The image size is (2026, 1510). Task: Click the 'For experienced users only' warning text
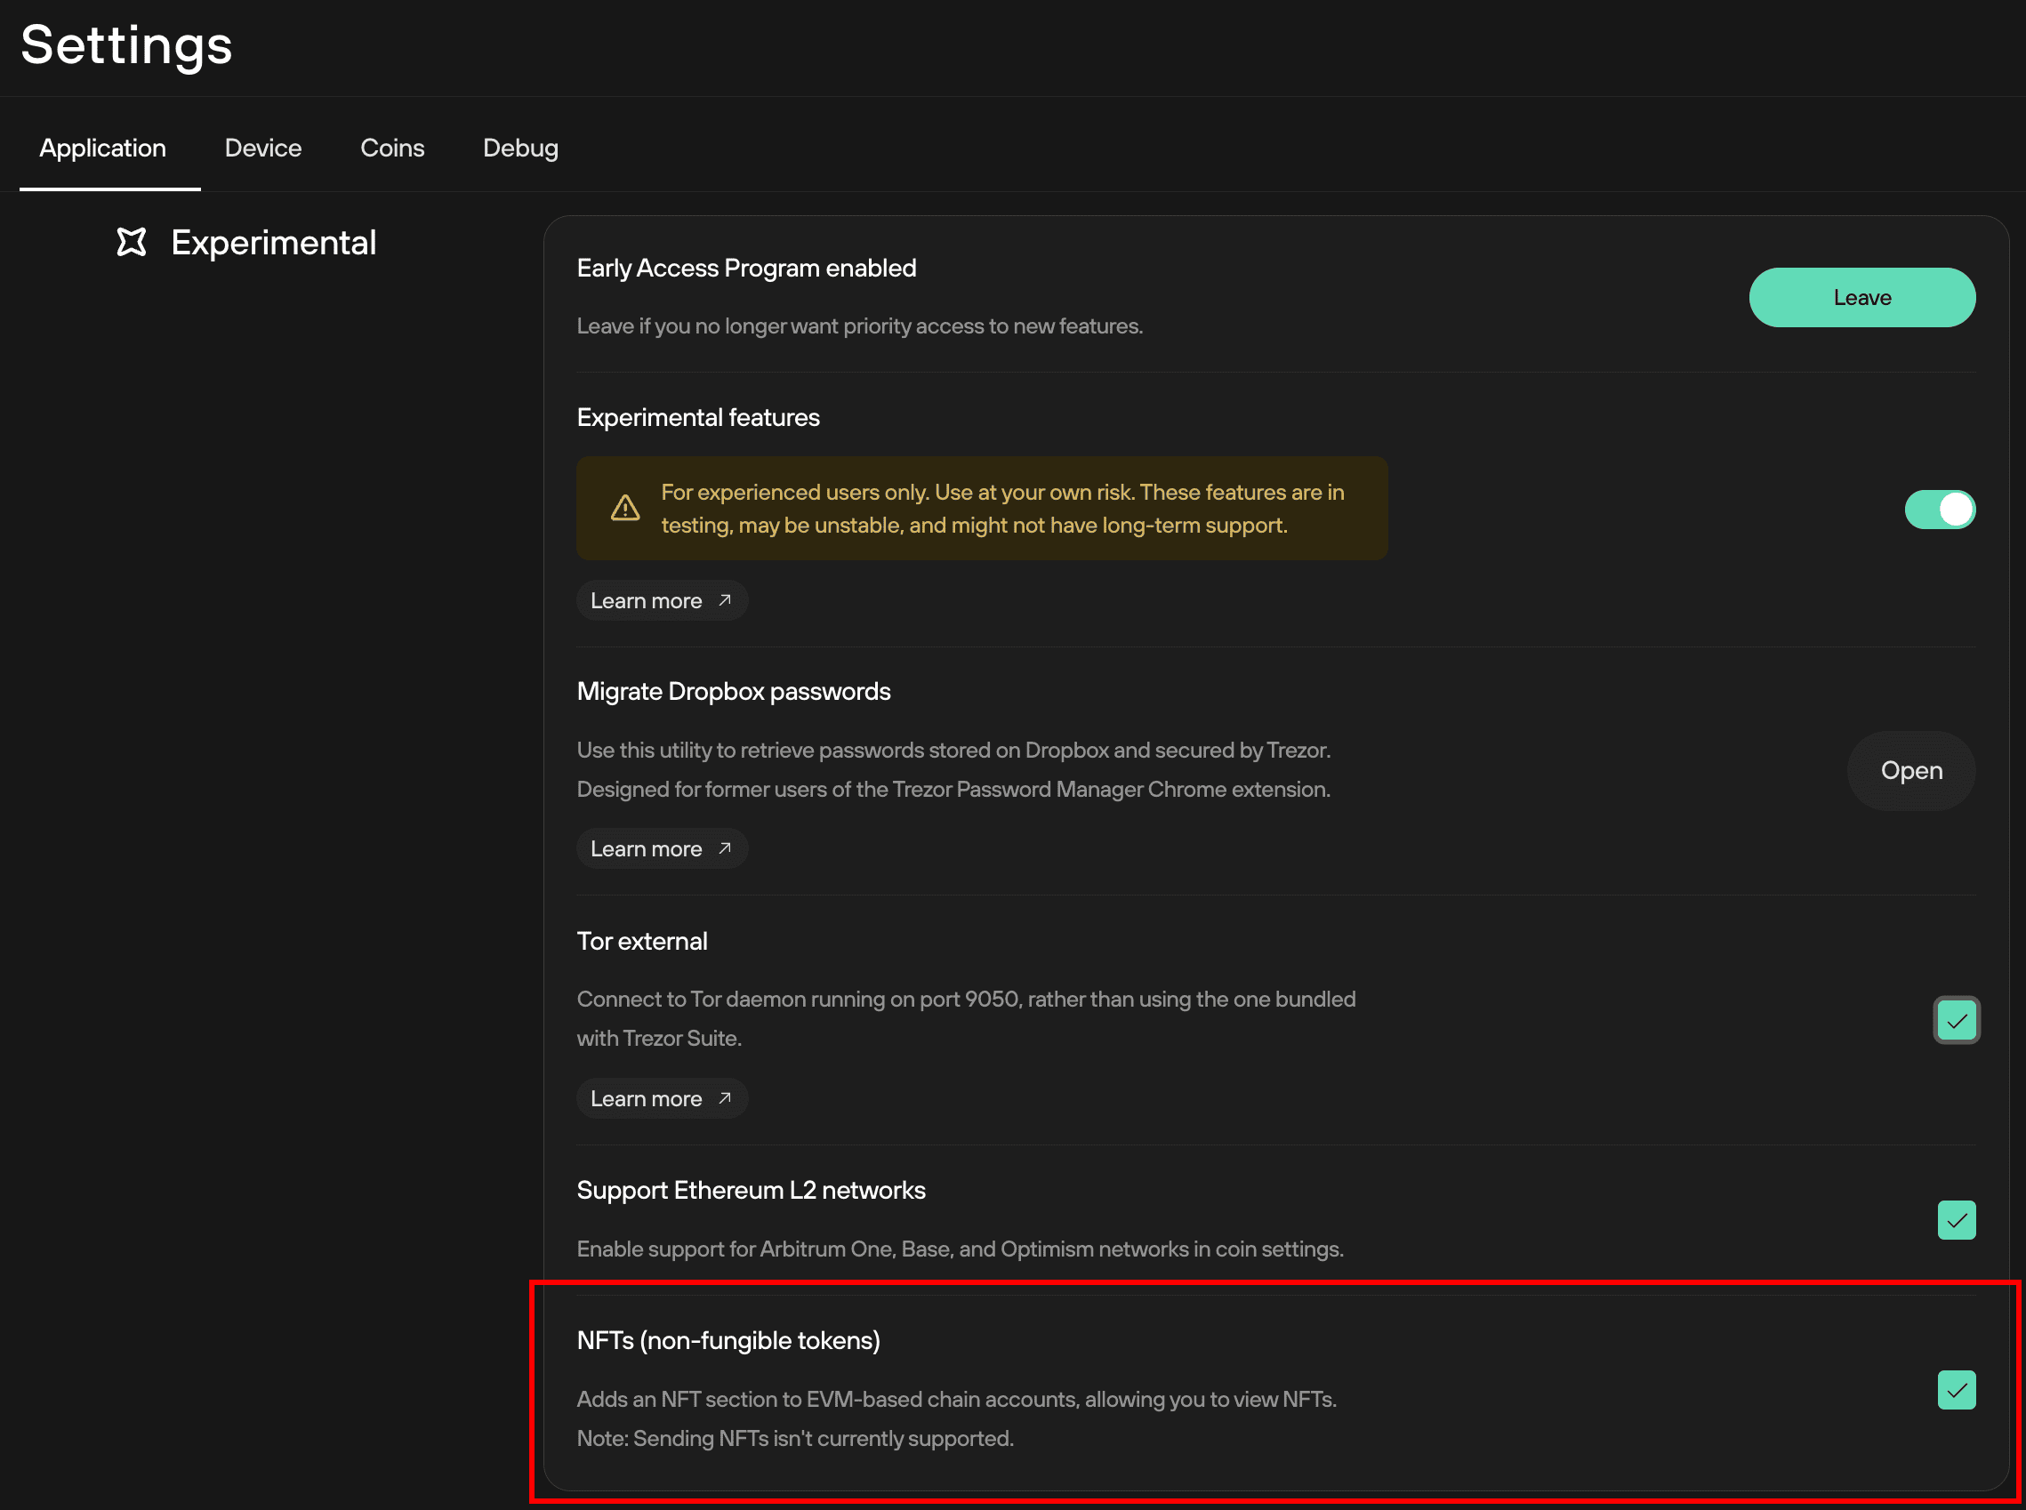point(1002,508)
